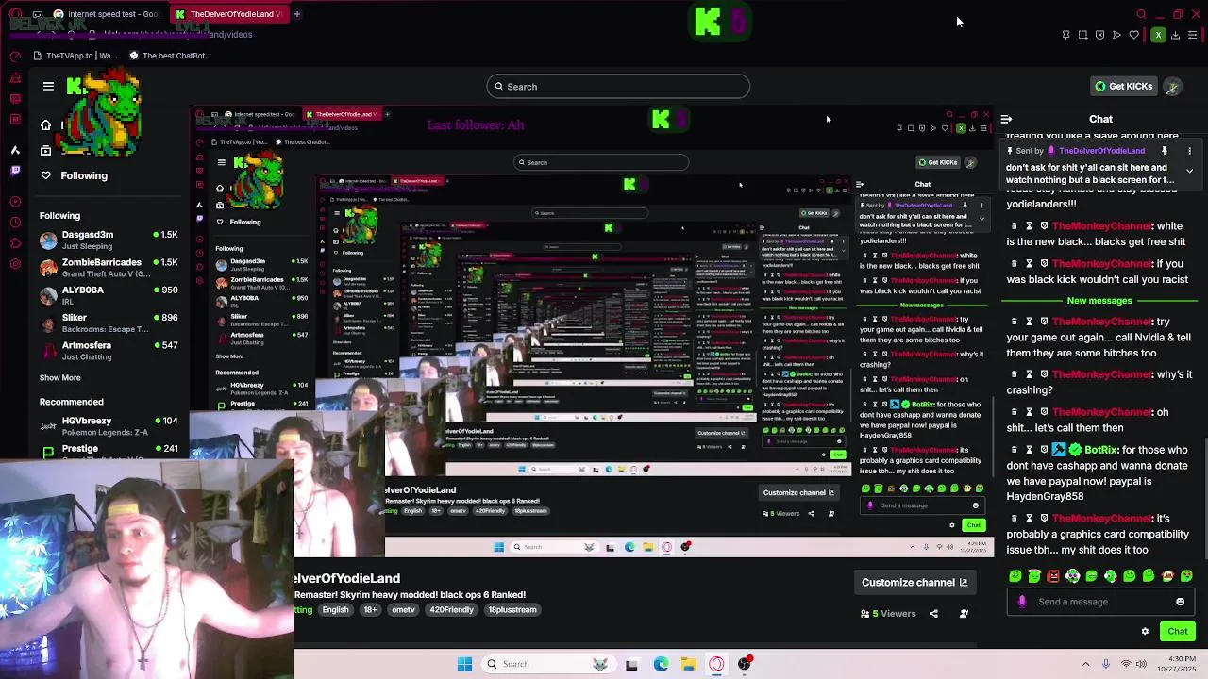
Task: Click the Kick home icon in sidebar
Action: click(x=45, y=125)
